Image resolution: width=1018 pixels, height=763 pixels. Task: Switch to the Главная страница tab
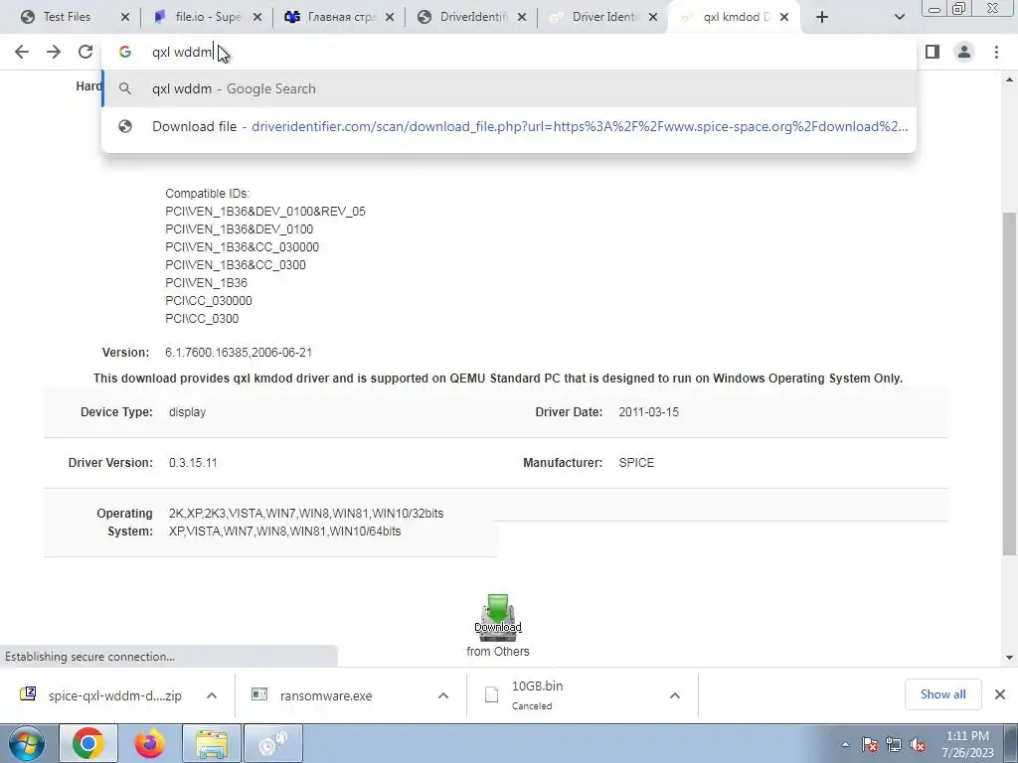(x=342, y=17)
